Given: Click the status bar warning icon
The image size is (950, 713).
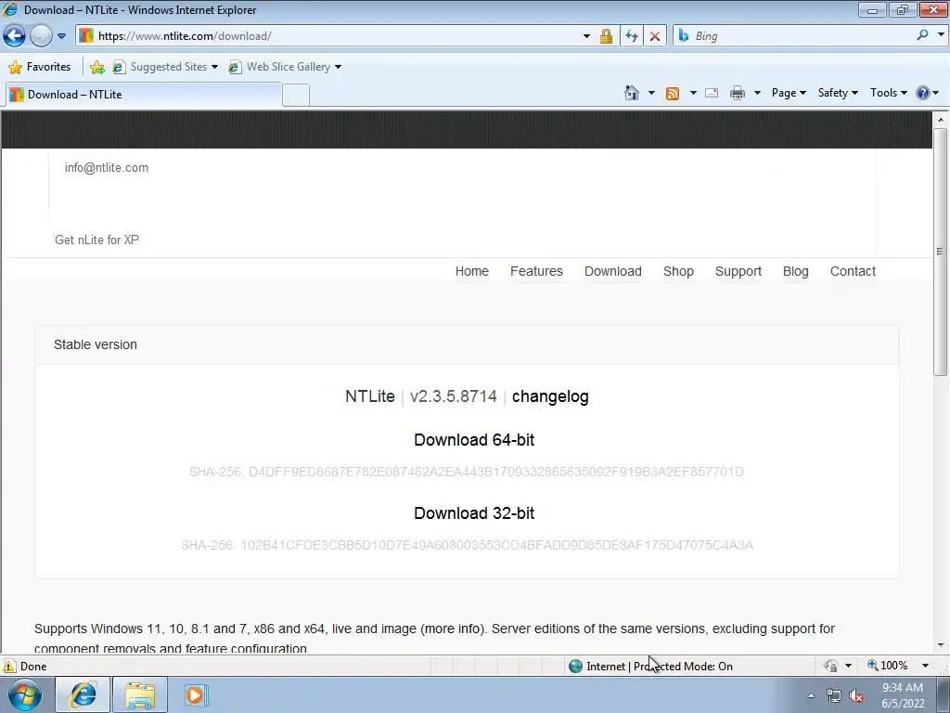Looking at the screenshot, I should pos(9,666).
